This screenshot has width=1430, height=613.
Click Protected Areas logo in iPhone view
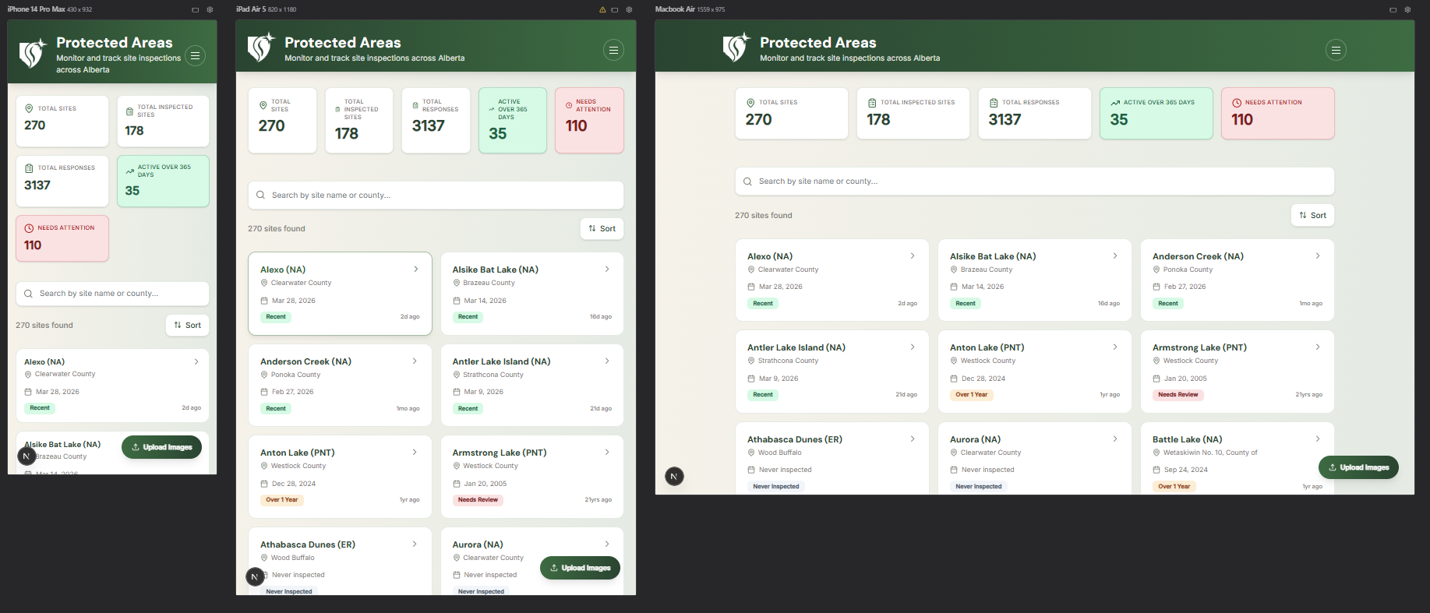[x=32, y=54]
